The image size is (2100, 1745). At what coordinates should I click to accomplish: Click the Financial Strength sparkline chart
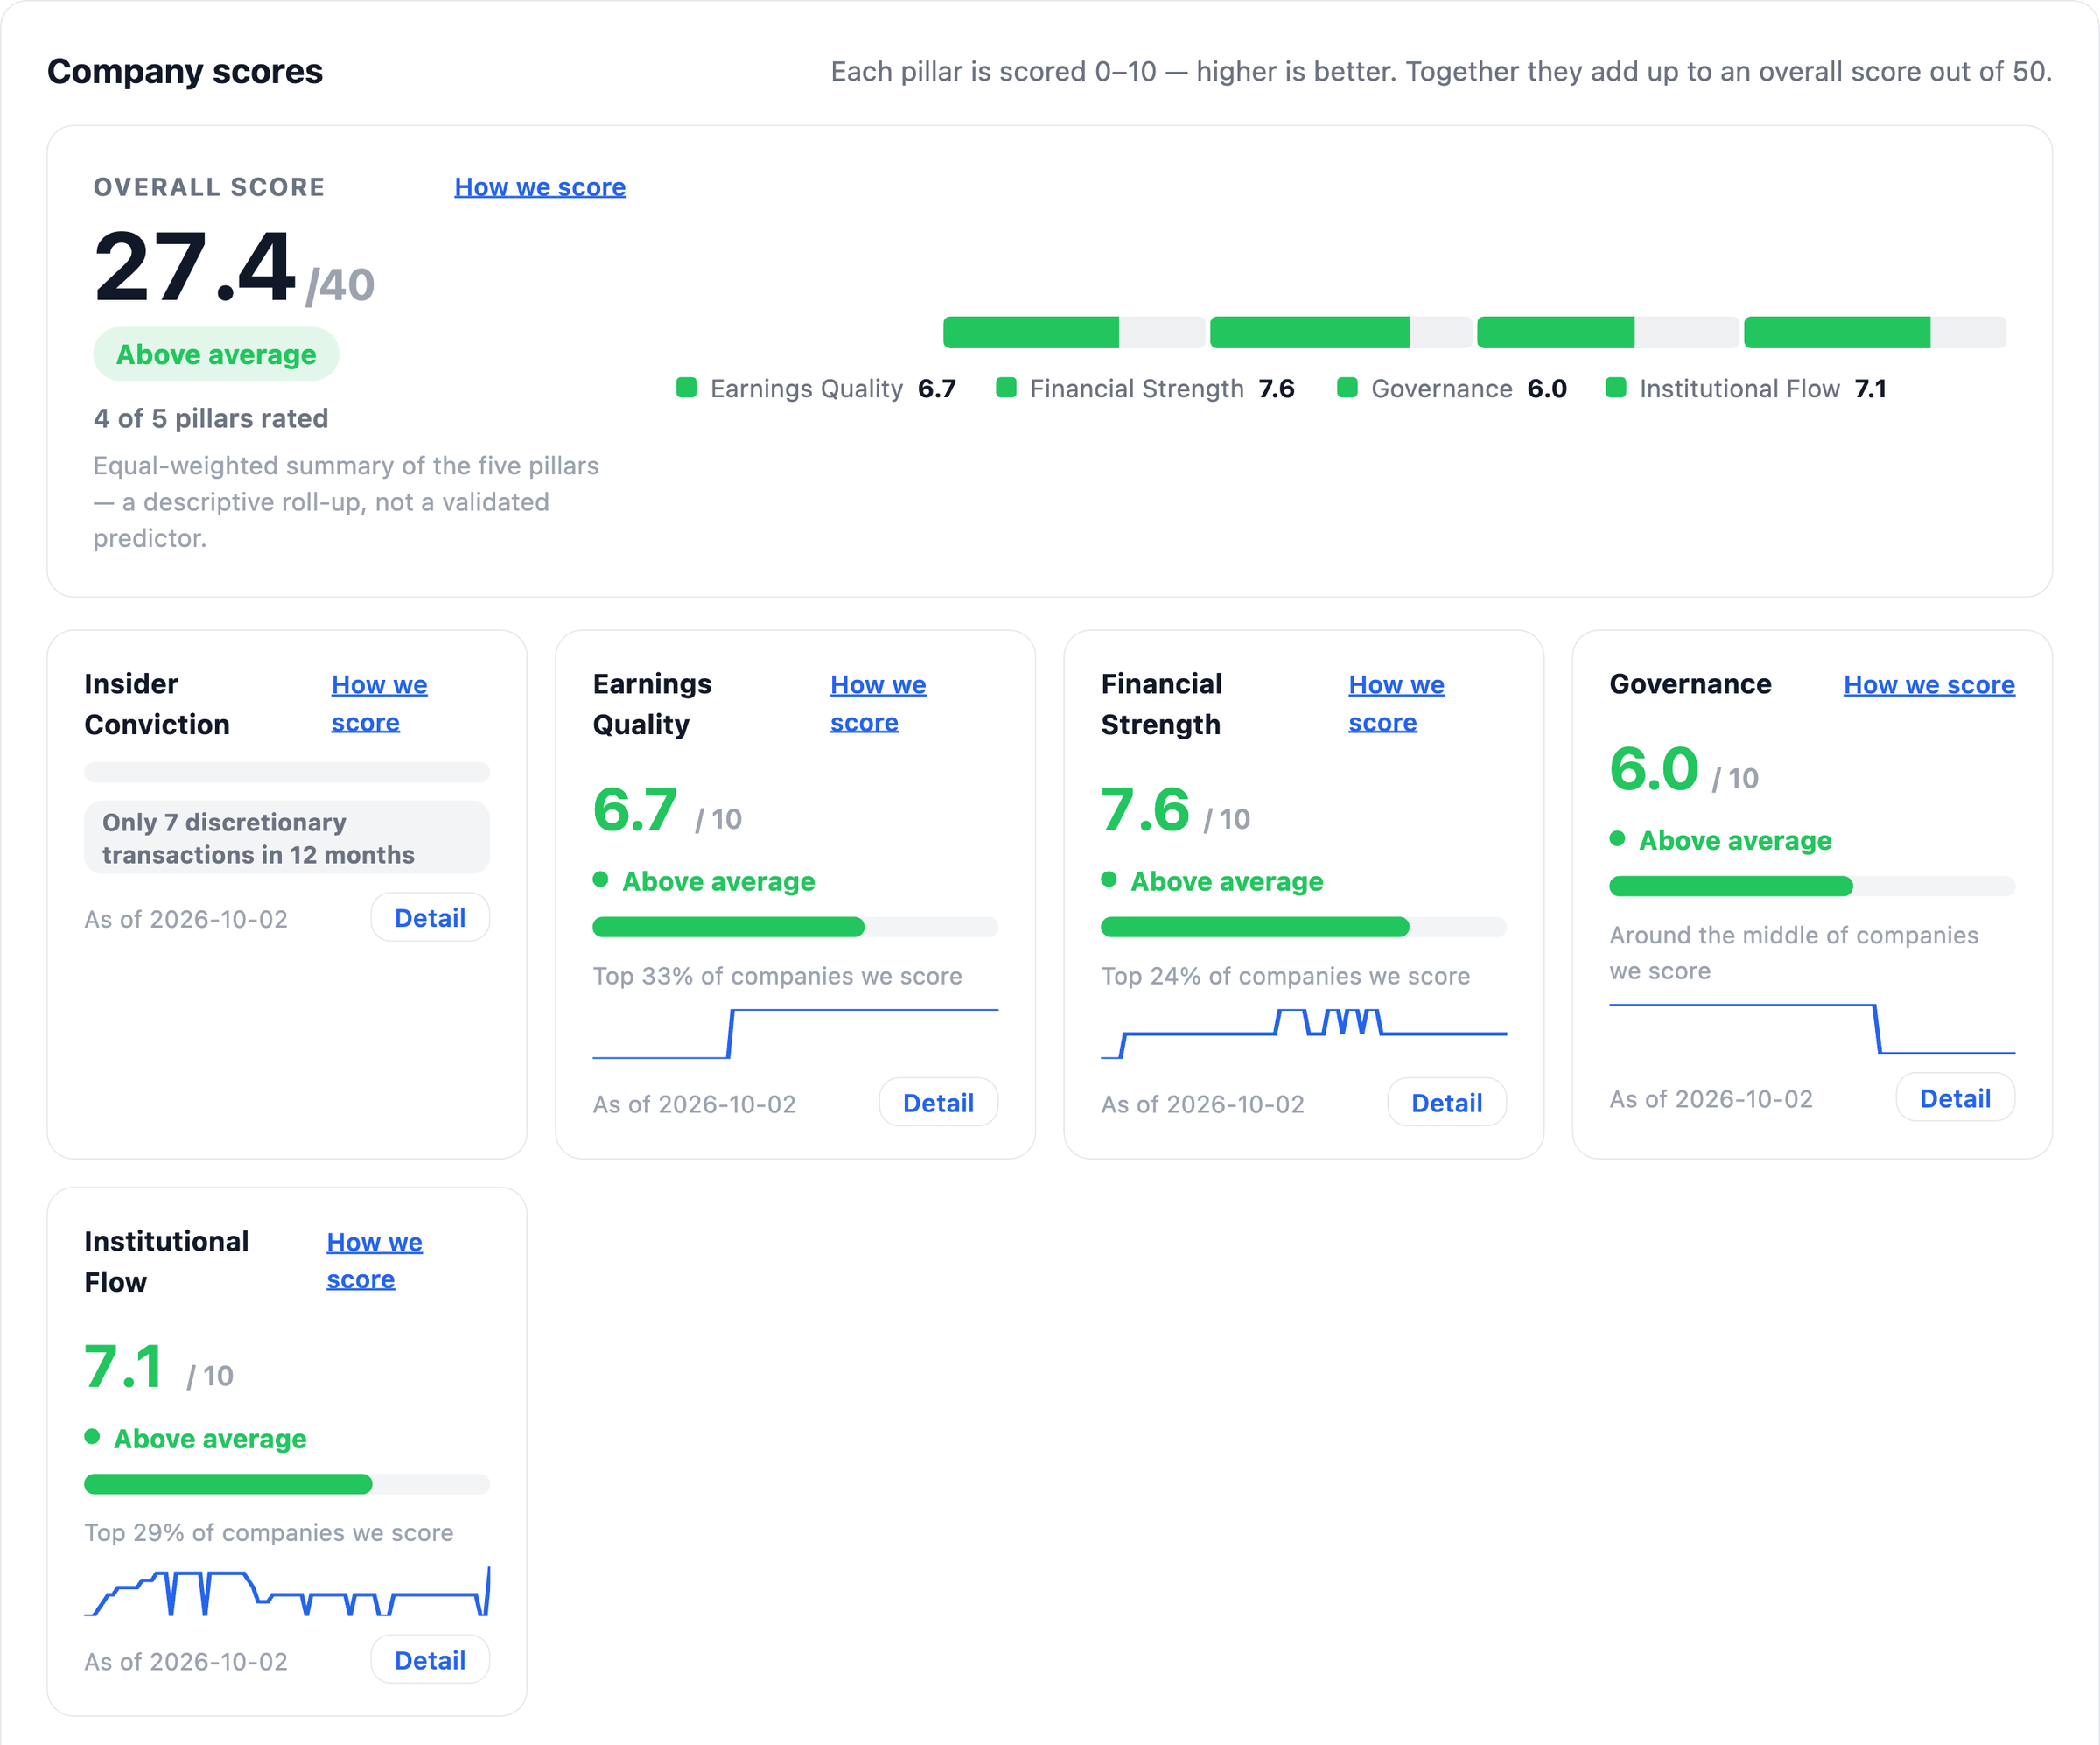(1304, 1034)
